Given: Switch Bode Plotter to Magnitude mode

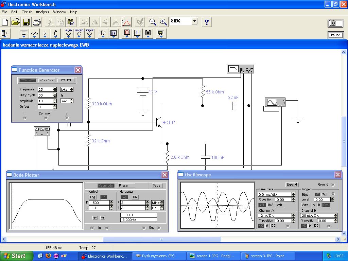Looking at the screenshot, I should pyautogui.click(x=105, y=186).
